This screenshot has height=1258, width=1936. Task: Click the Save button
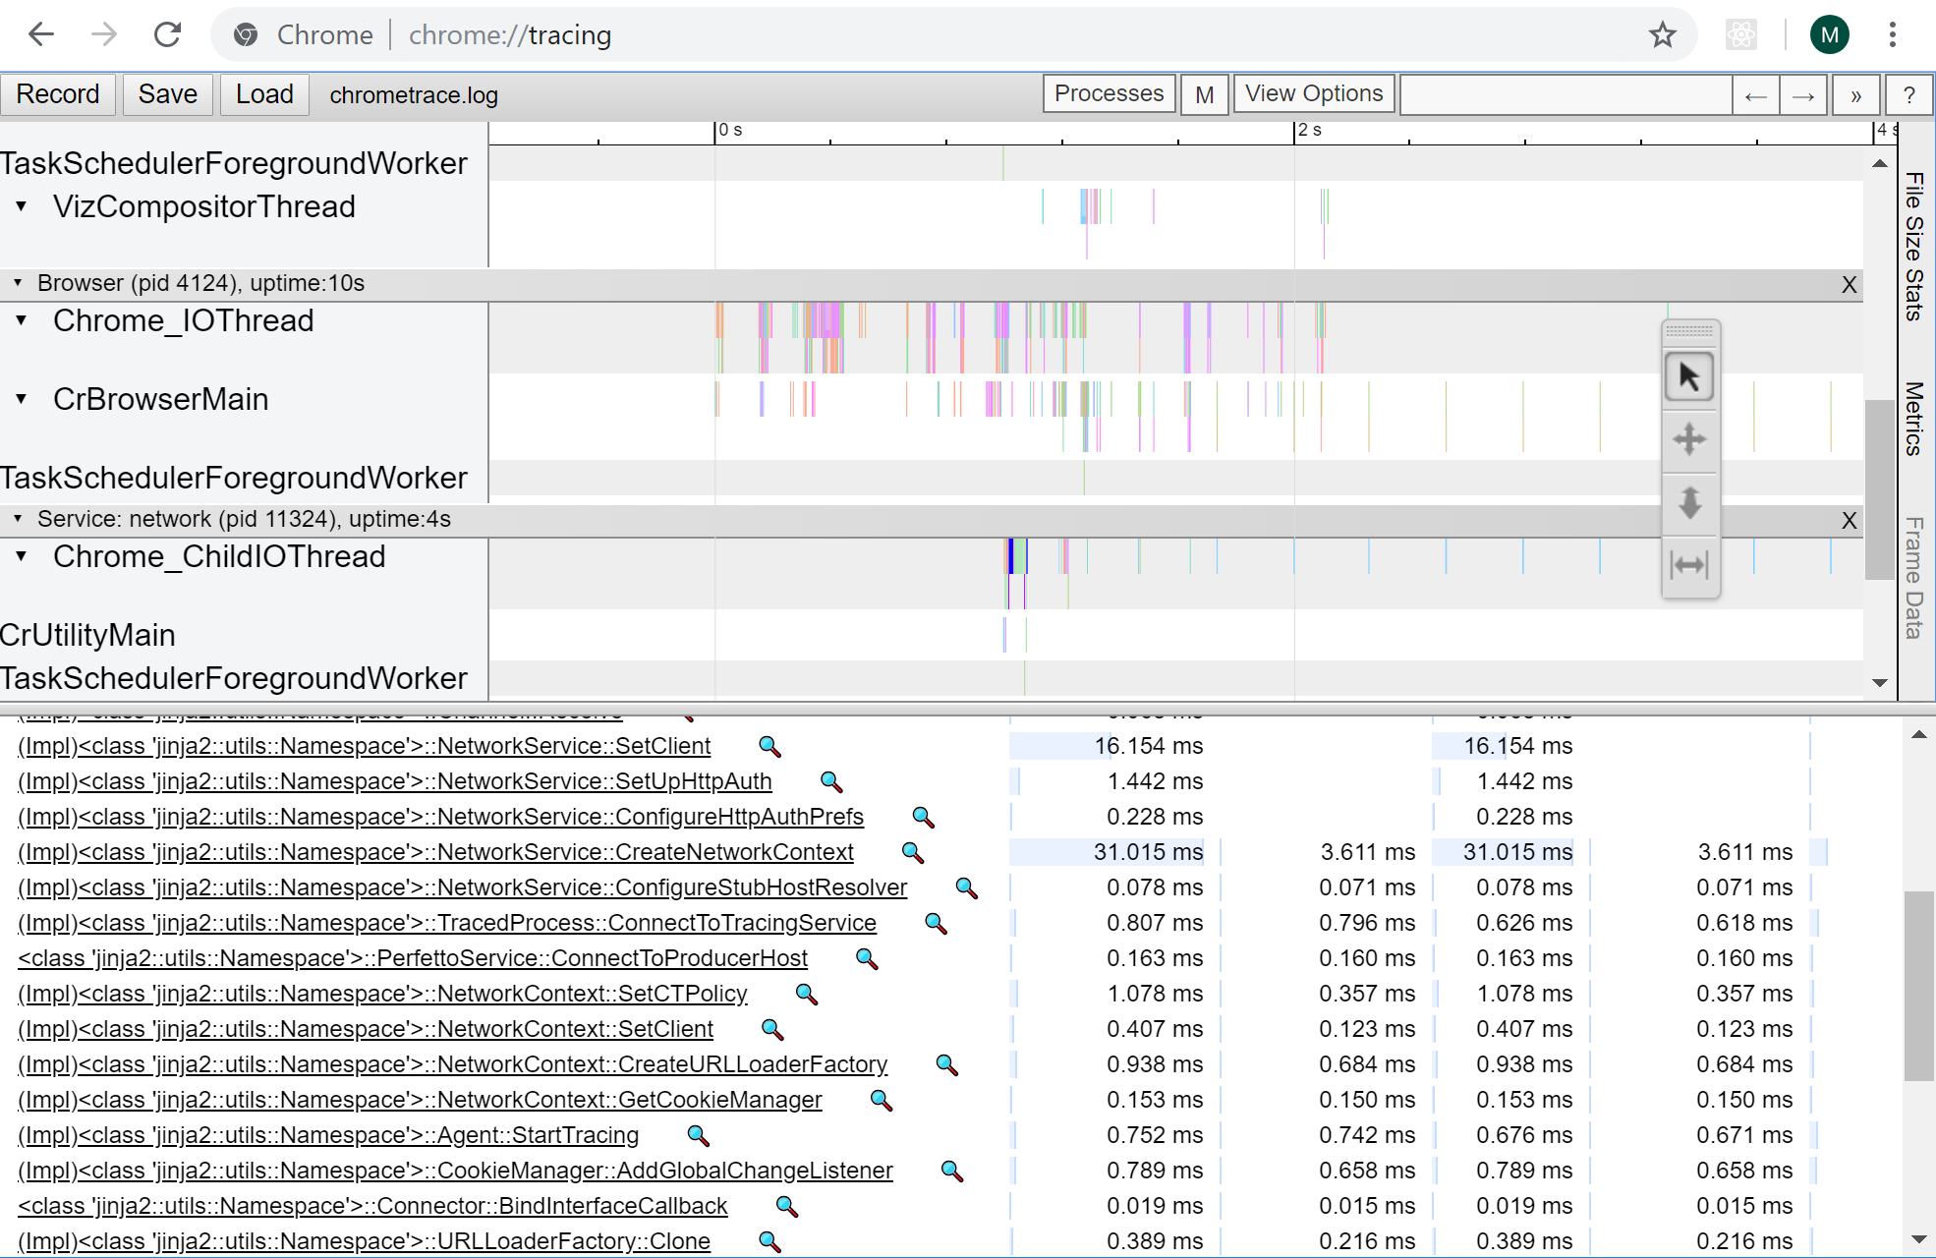pos(167,94)
